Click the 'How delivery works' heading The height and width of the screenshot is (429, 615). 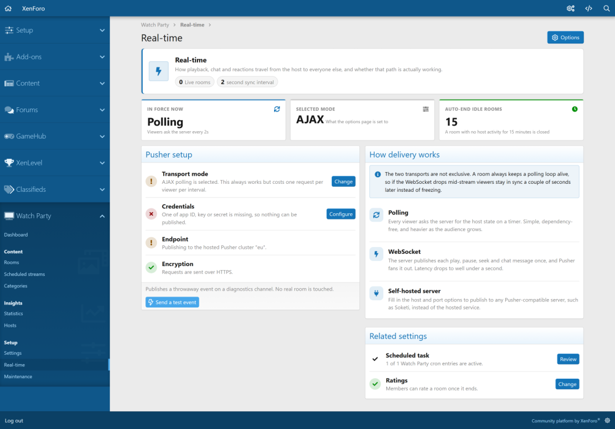[x=404, y=154]
